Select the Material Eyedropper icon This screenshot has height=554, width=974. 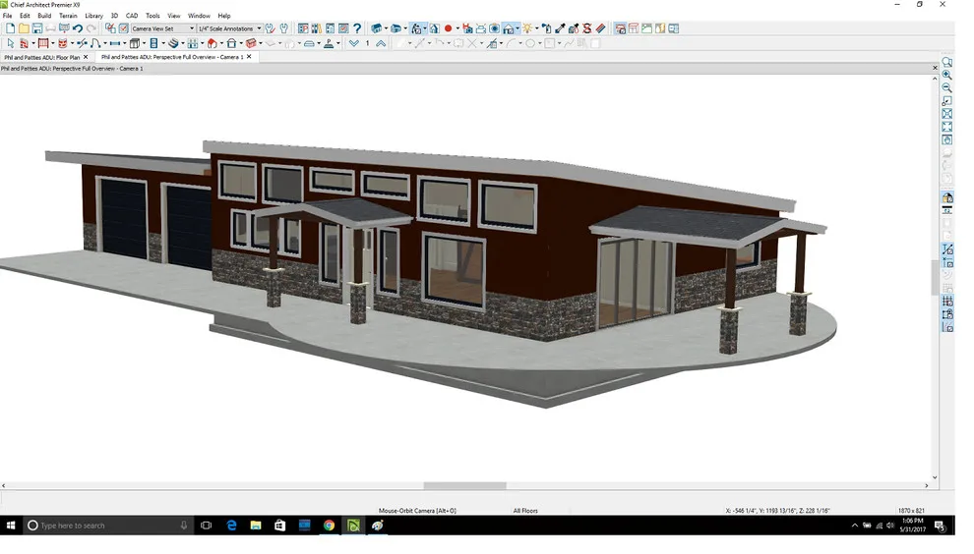coord(561,28)
